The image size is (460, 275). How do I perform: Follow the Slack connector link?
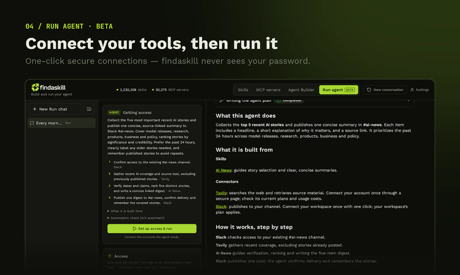point(221,207)
